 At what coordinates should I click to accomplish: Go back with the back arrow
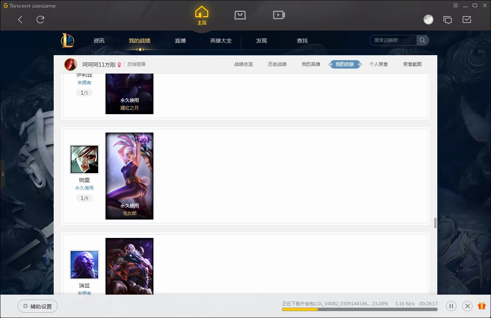(x=20, y=20)
